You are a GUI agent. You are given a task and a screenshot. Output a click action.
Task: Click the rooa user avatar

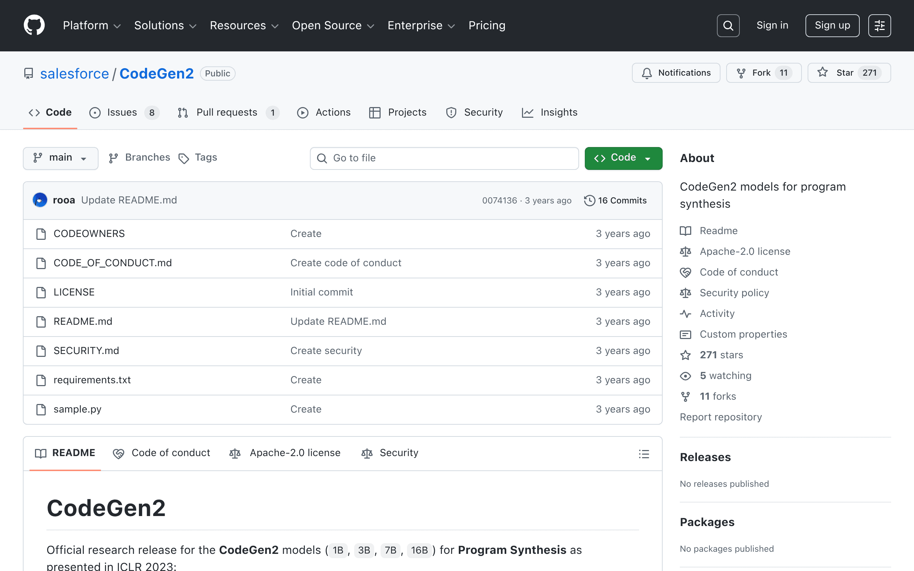pyautogui.click(x=40, y=200)
